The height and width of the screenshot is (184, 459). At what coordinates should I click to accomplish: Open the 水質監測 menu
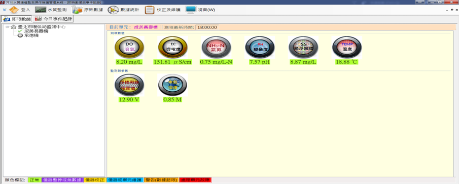49,10
